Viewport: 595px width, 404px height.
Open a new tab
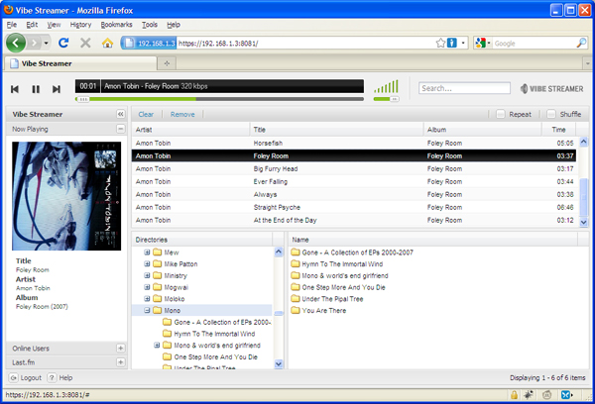167,63
